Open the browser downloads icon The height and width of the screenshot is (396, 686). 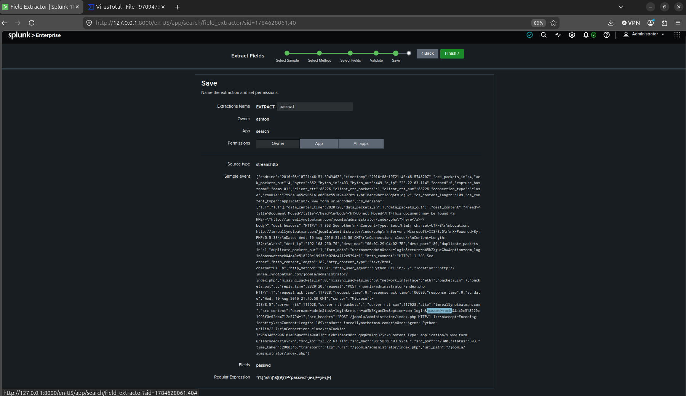611,23
